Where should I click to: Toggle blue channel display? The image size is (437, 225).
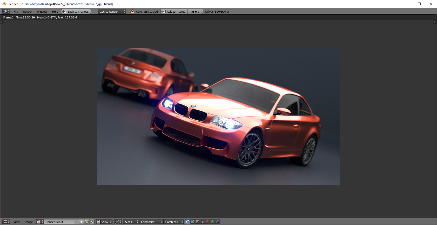click(x=218, y=222)
